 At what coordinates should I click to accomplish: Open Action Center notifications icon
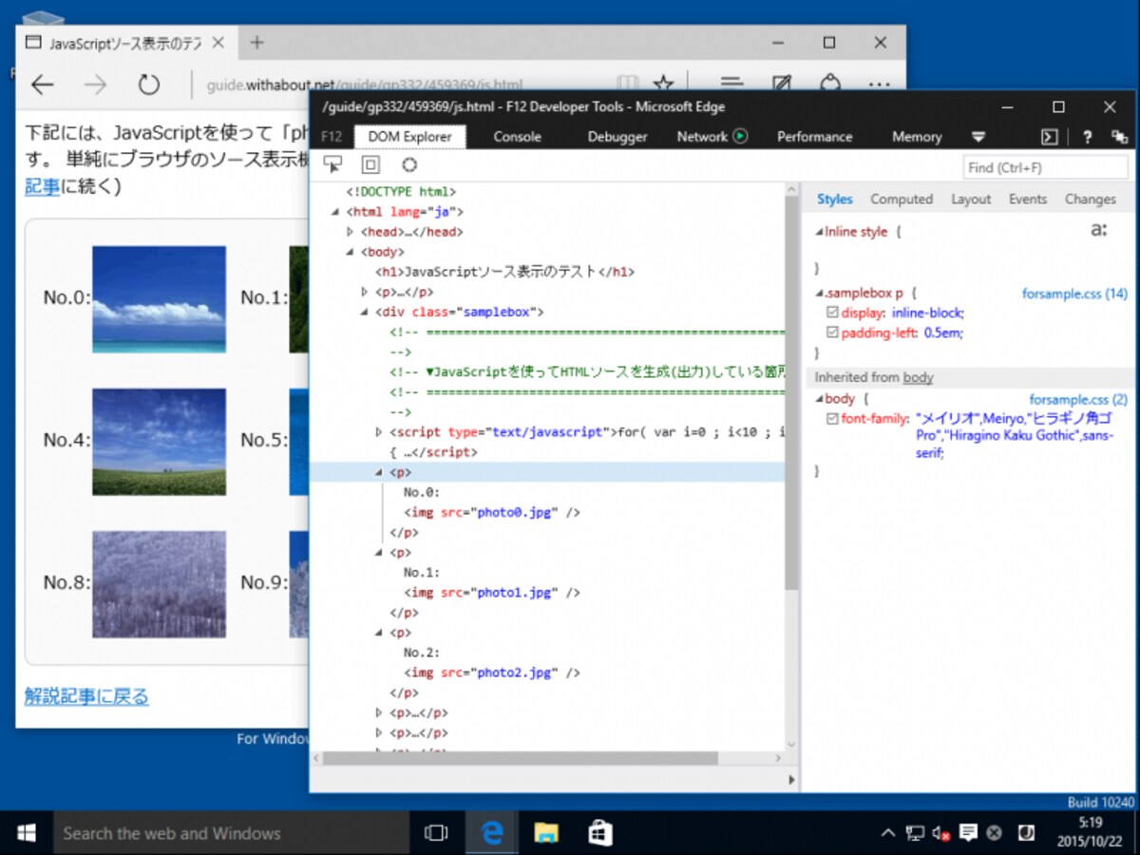pyautogui.click(x=968, y=833)
